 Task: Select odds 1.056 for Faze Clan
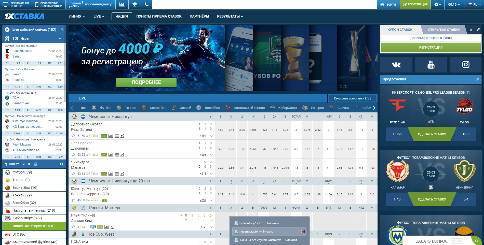point(397,134)
